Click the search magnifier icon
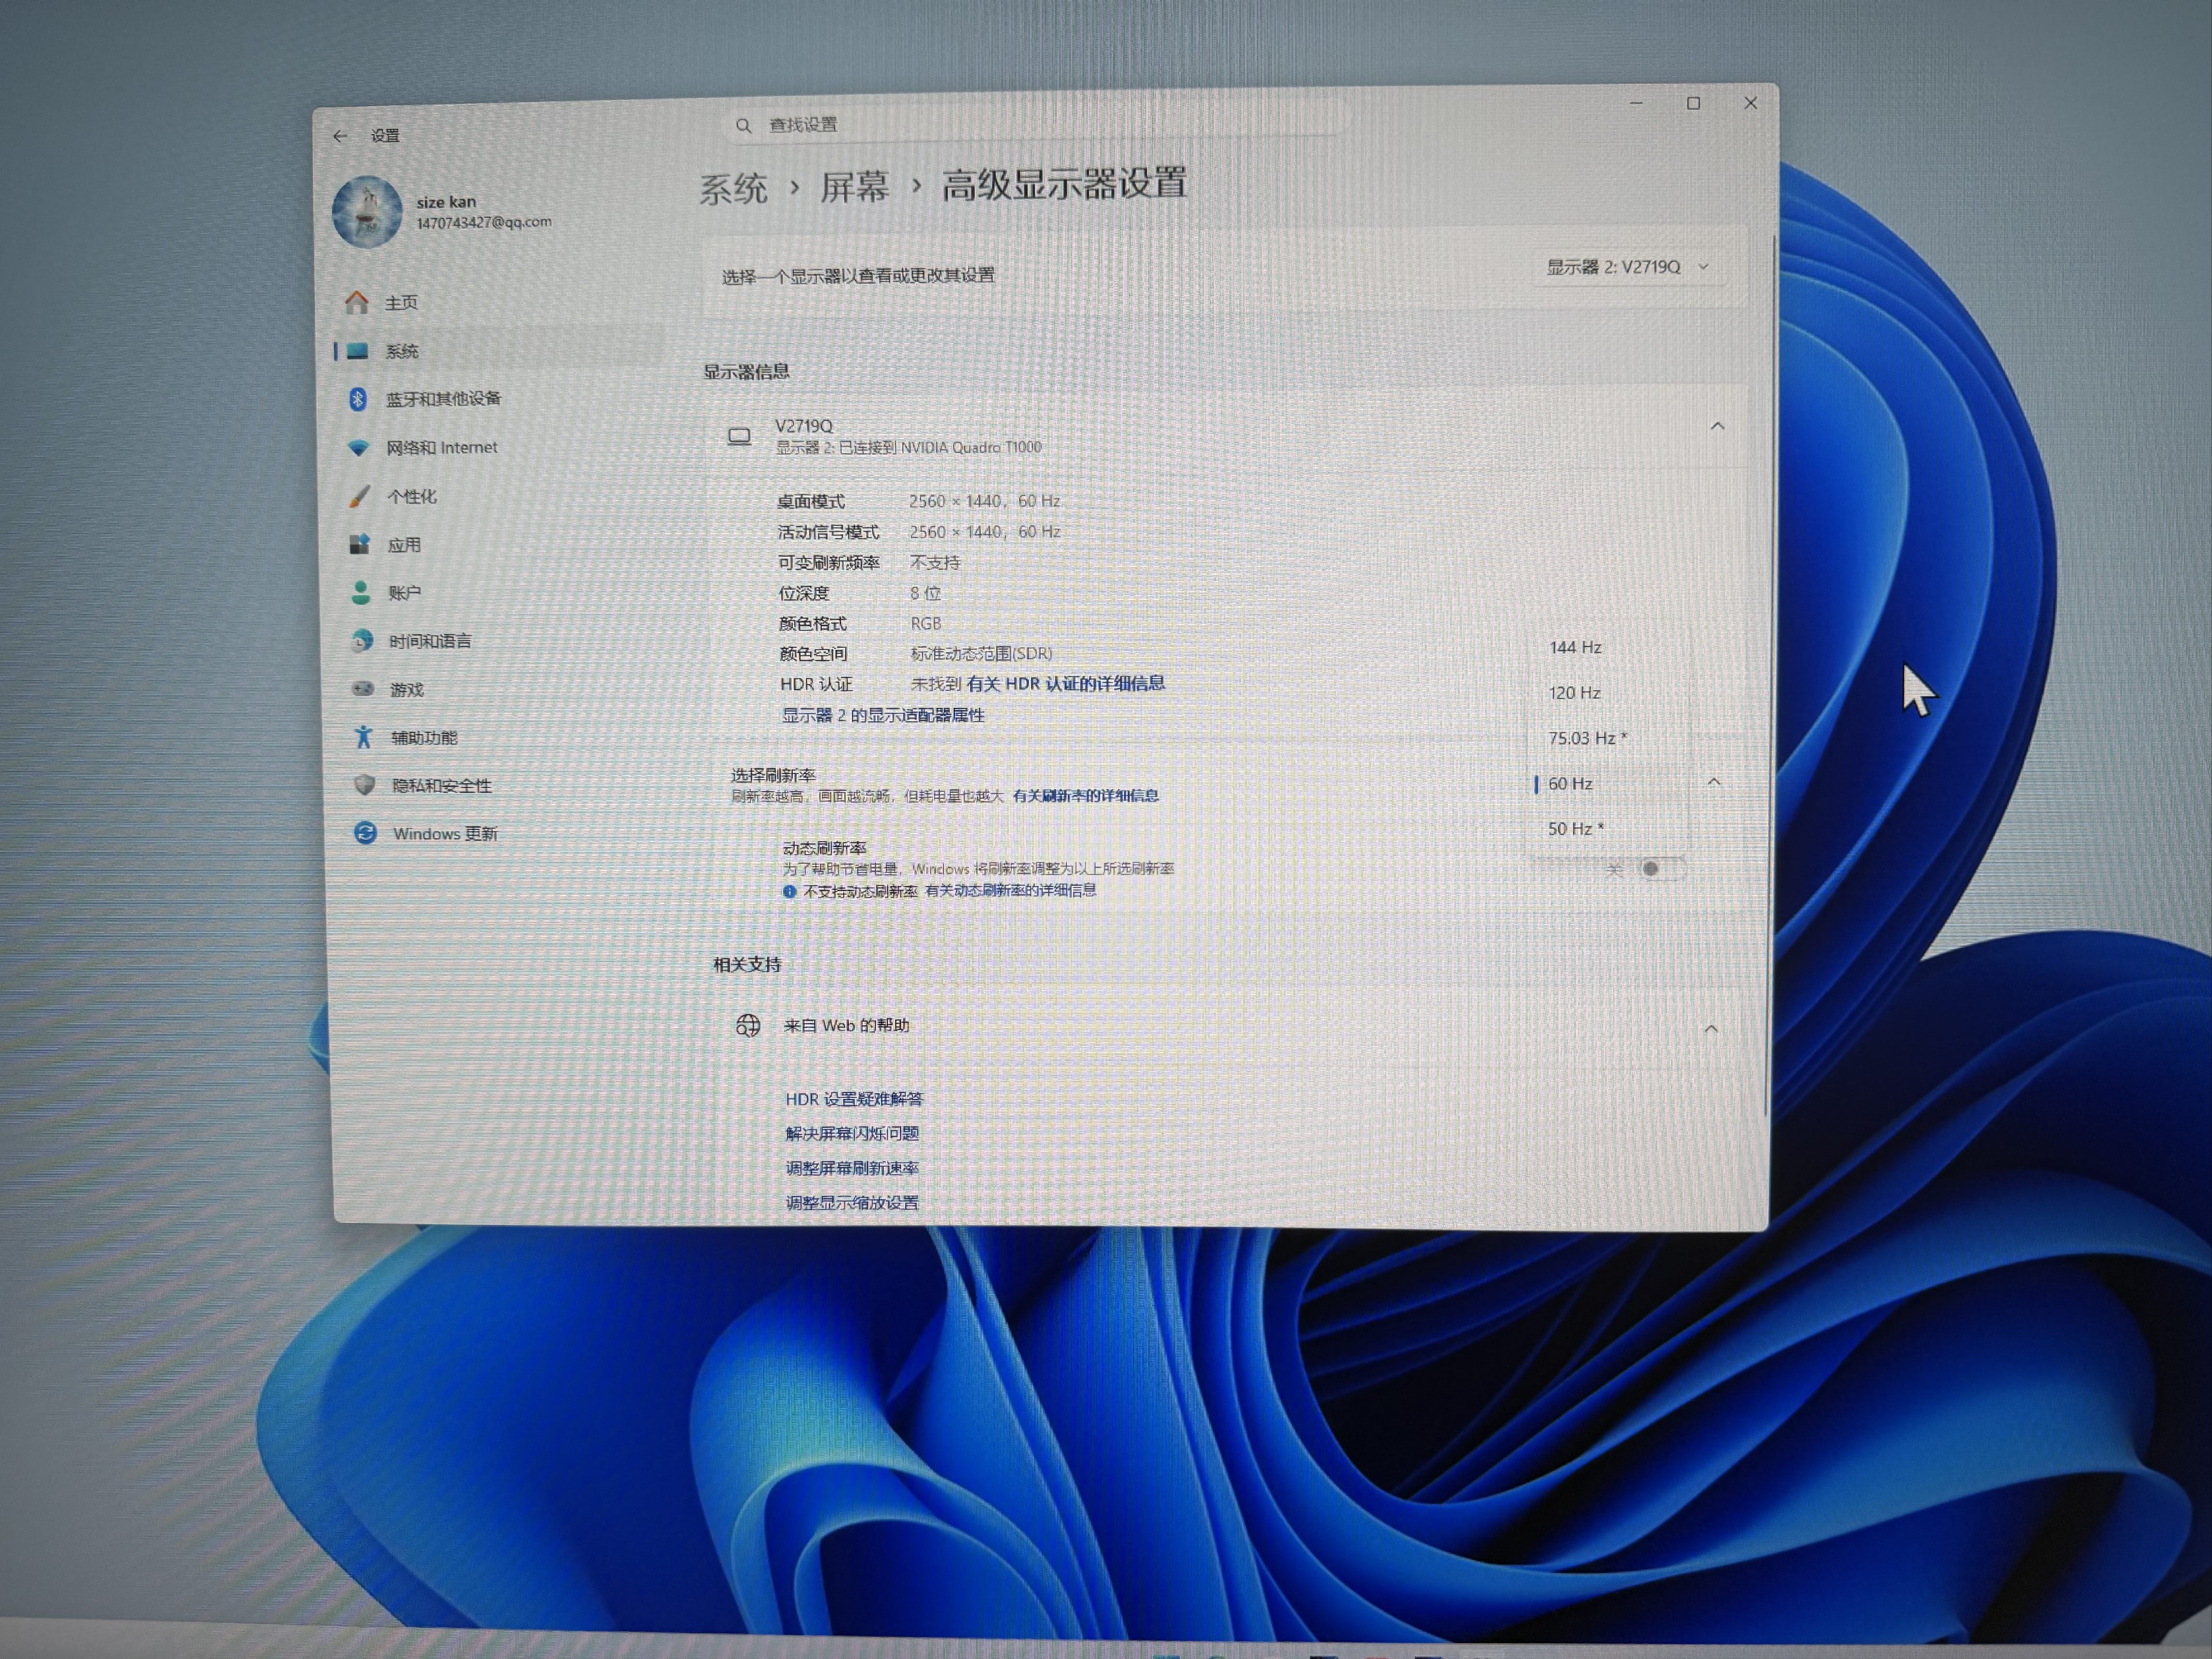Image resolution: width=2212 pixels, height=1659 pixels. coord(743,126)
